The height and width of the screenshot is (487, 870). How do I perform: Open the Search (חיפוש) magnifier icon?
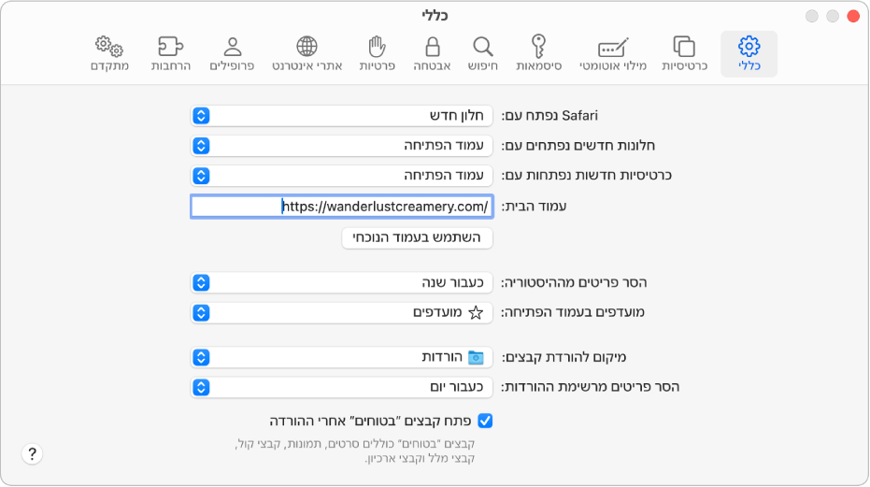[482, 53]
